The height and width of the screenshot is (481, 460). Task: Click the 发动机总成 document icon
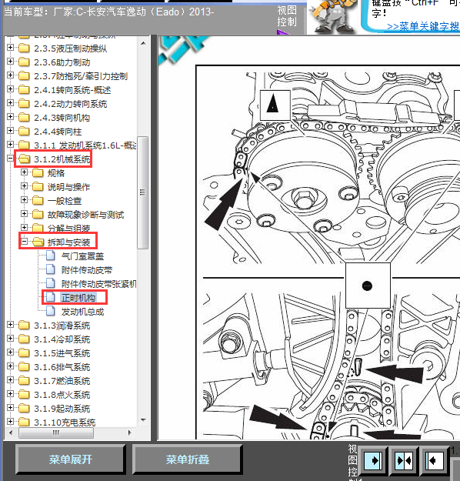51,312
